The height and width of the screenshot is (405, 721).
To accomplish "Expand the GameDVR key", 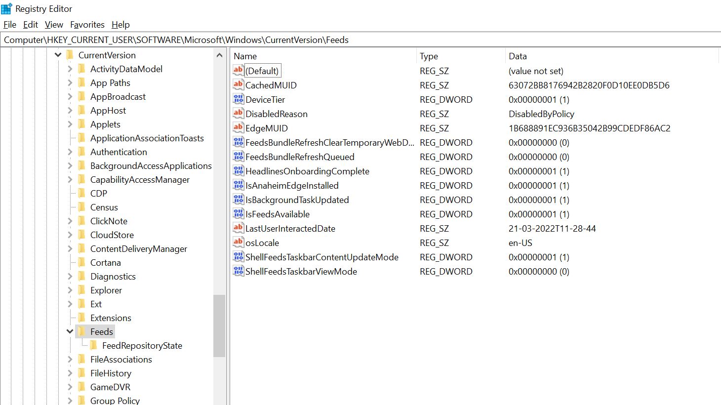I will pyautogui.click(x=70, y=387).
